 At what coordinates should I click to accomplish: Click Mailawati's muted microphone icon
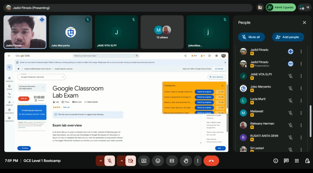point(290,113)
